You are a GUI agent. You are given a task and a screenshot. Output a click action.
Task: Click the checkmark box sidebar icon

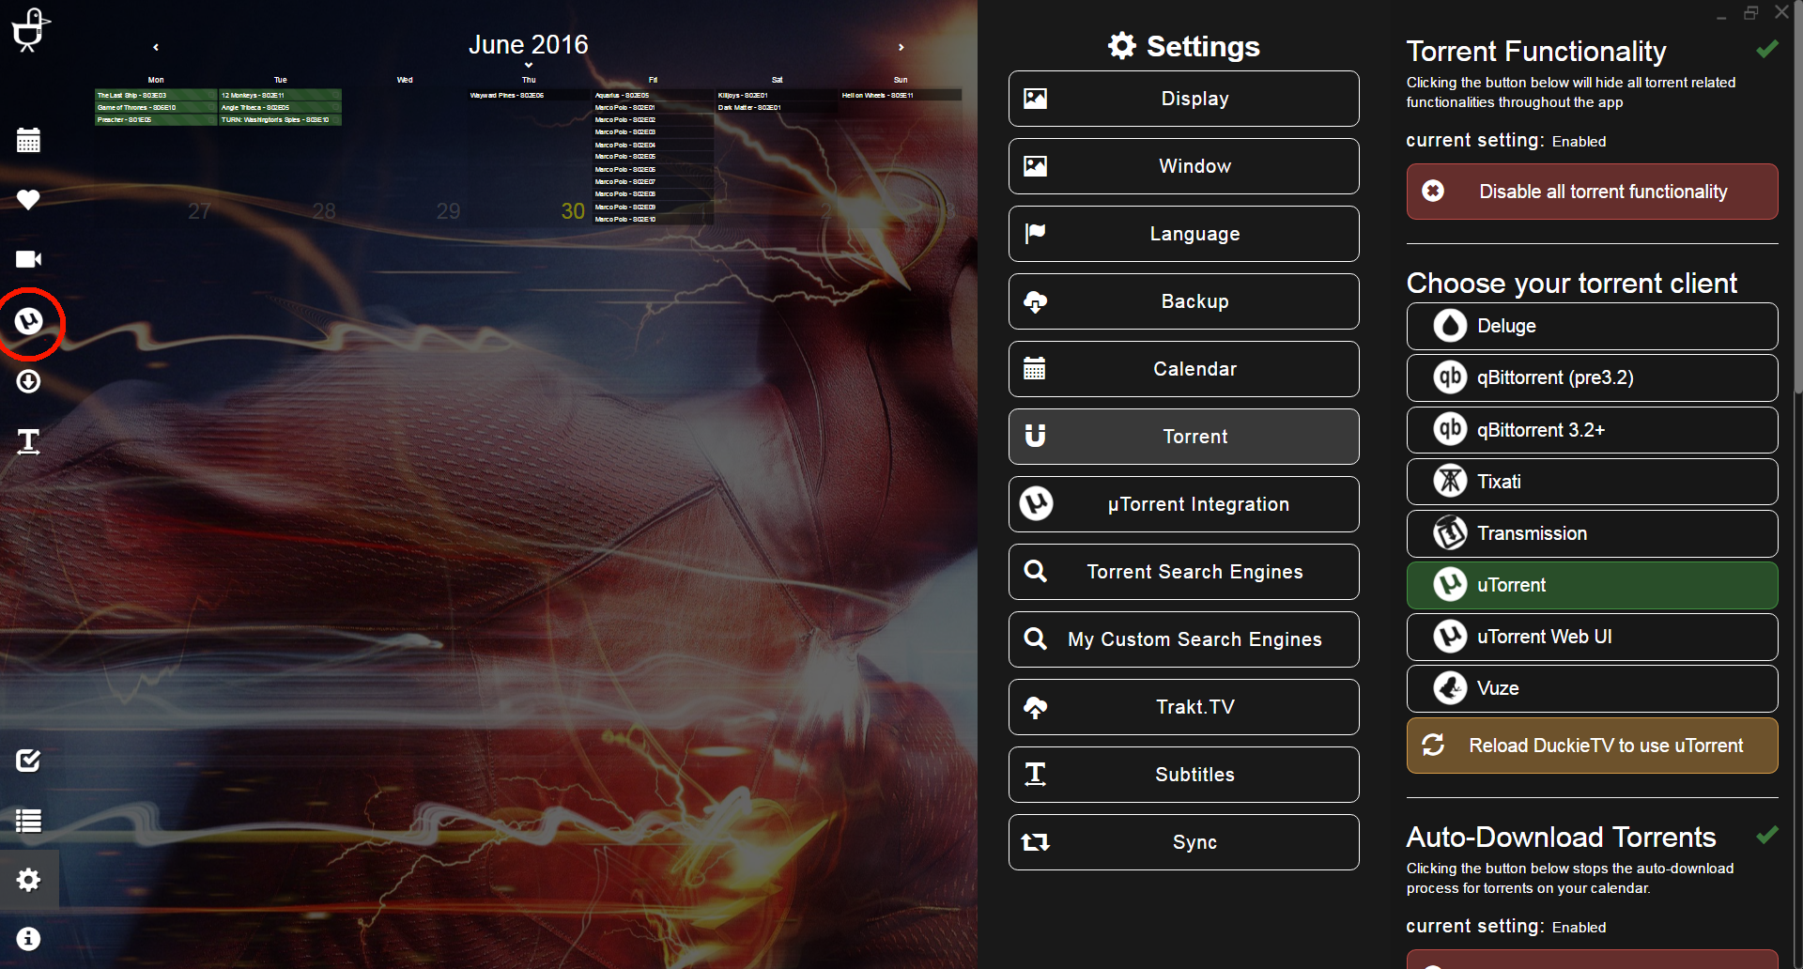pos(28,761)
